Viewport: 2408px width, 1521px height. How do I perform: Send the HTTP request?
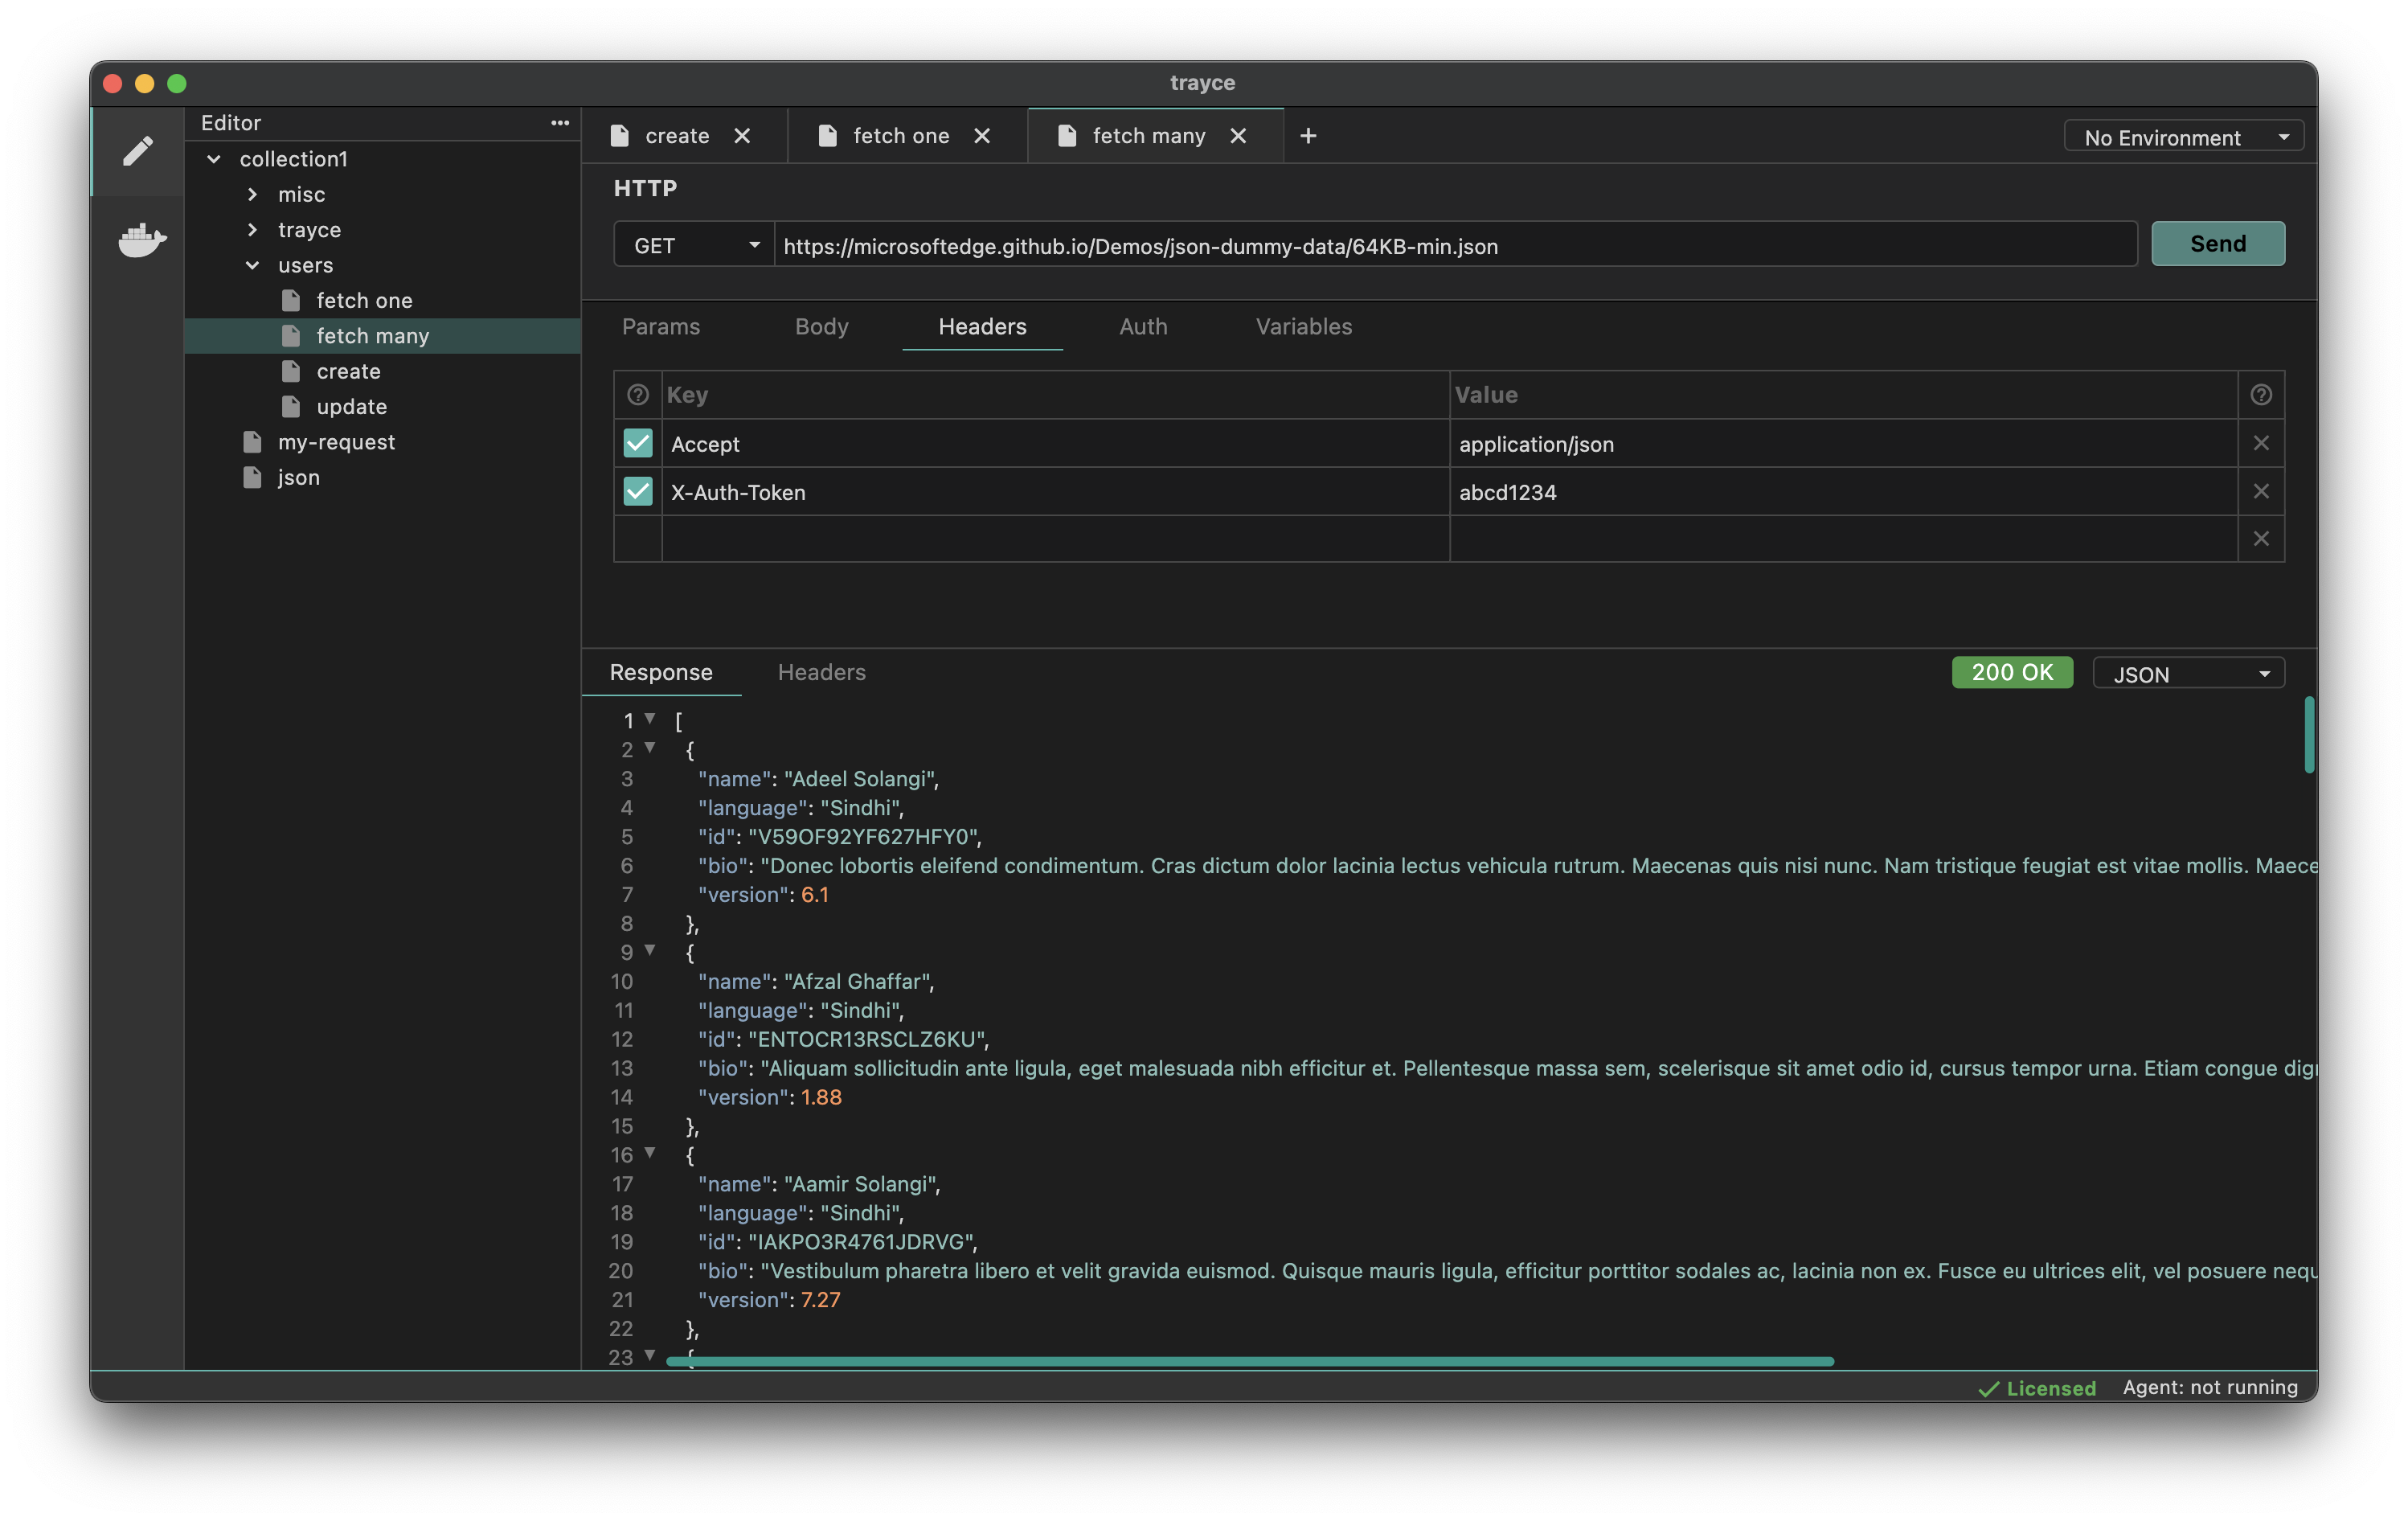click(2218, 244)
